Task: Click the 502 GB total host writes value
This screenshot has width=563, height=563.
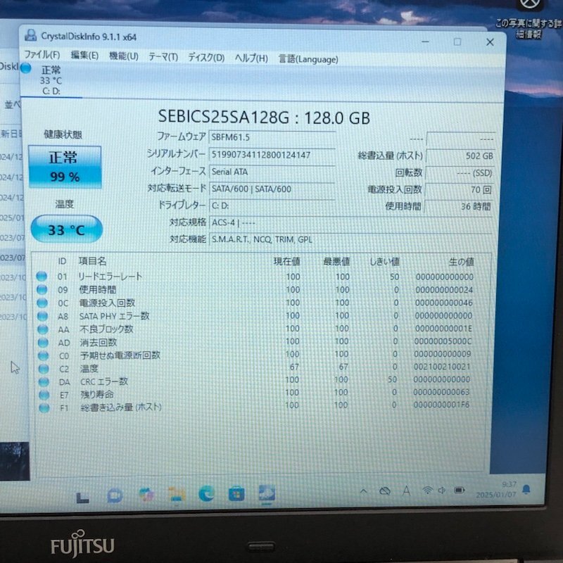Action: point(460,156)
